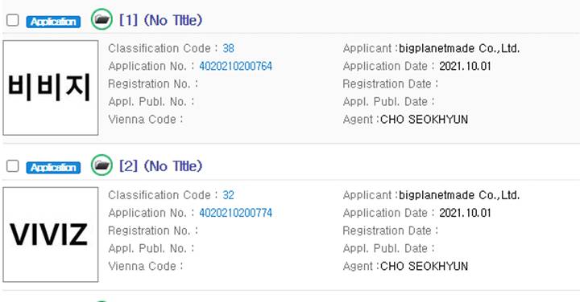
Task: Open the folder icon for result [1]
Action: [101, 19]
